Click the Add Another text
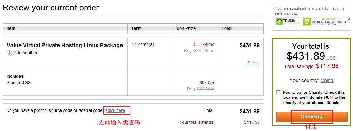Viewport: 353px width, 131px height. click(26, 53)
